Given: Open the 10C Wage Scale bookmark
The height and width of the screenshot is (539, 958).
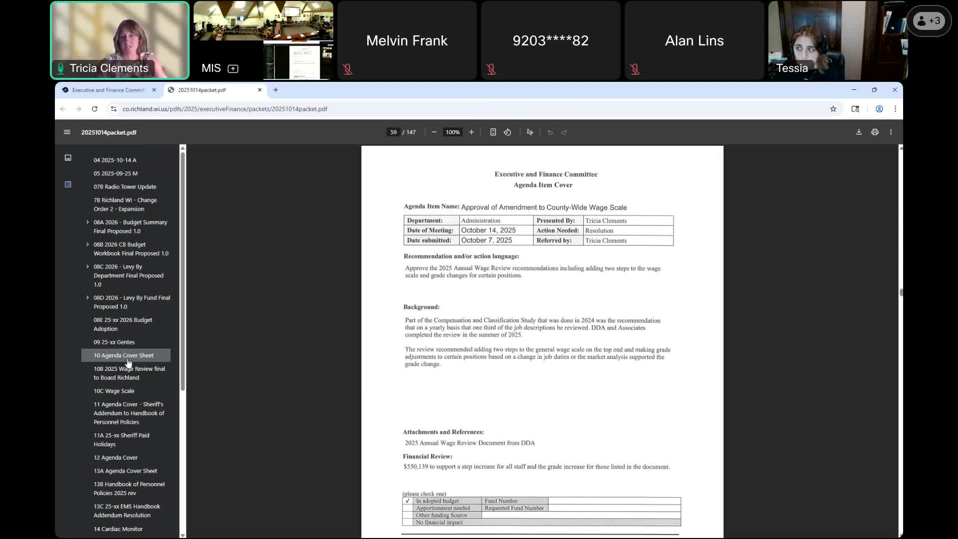Looking at the screenshot, I should pyautogui.click(x=114, y=391).
